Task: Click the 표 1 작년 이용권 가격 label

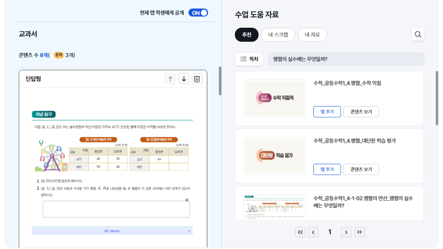Action: (98, 140)
